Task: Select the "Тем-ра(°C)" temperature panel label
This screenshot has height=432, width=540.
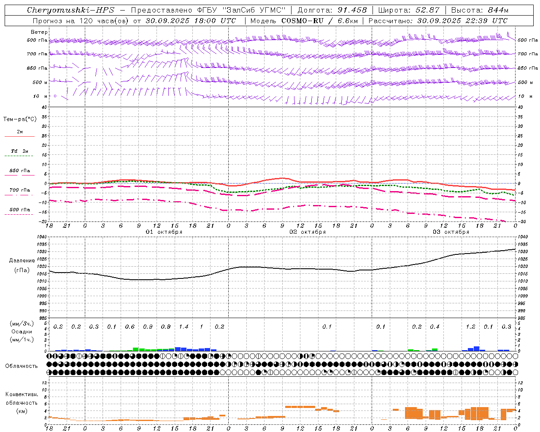Action: point(20,119)
